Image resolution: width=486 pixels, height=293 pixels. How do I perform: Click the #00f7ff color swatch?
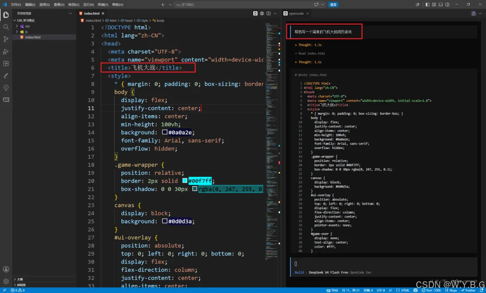coord(185,181)
